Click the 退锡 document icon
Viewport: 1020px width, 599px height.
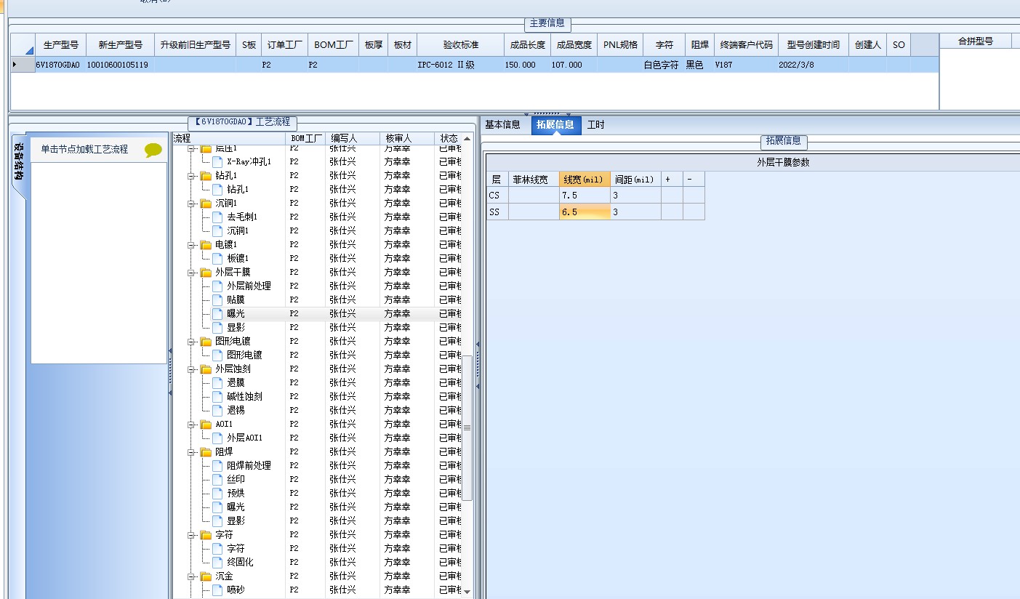coord(217,410)
